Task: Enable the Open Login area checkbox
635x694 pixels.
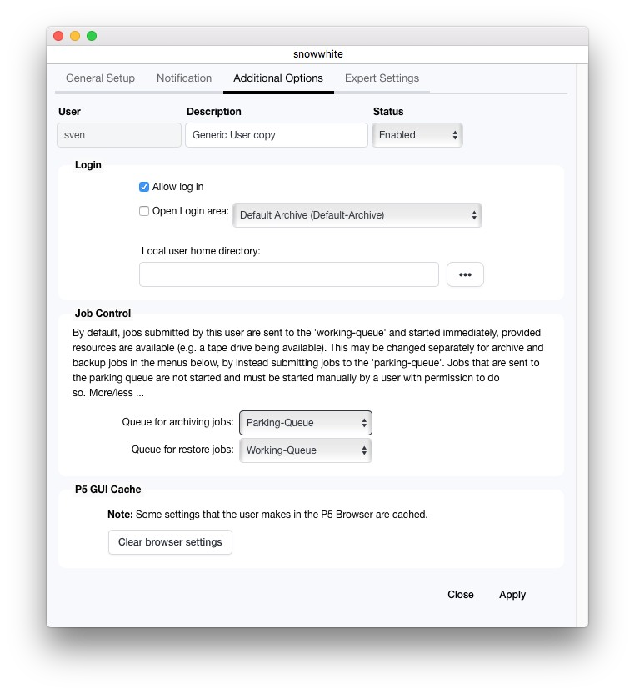Action: [x=144, y=211]
